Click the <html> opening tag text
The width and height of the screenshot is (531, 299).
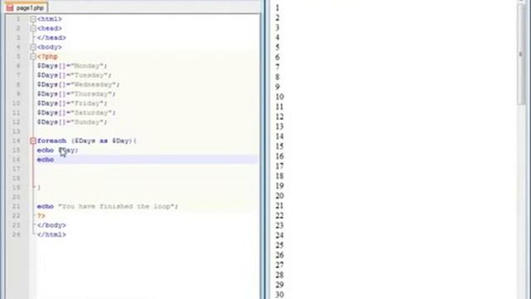[x=50, y=19]
